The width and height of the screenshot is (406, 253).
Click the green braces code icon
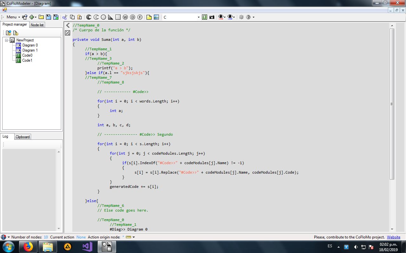(x=205, y=17)
